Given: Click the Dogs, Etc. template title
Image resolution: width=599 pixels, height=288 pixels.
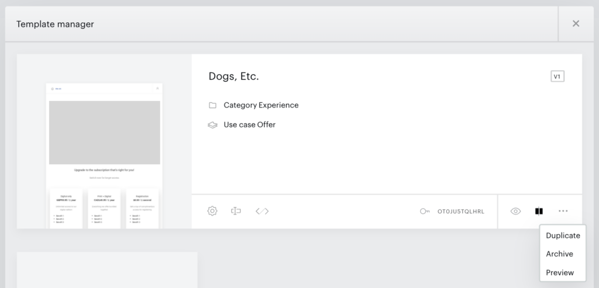Looking at the screenshot, I should (x=234, y=77).
